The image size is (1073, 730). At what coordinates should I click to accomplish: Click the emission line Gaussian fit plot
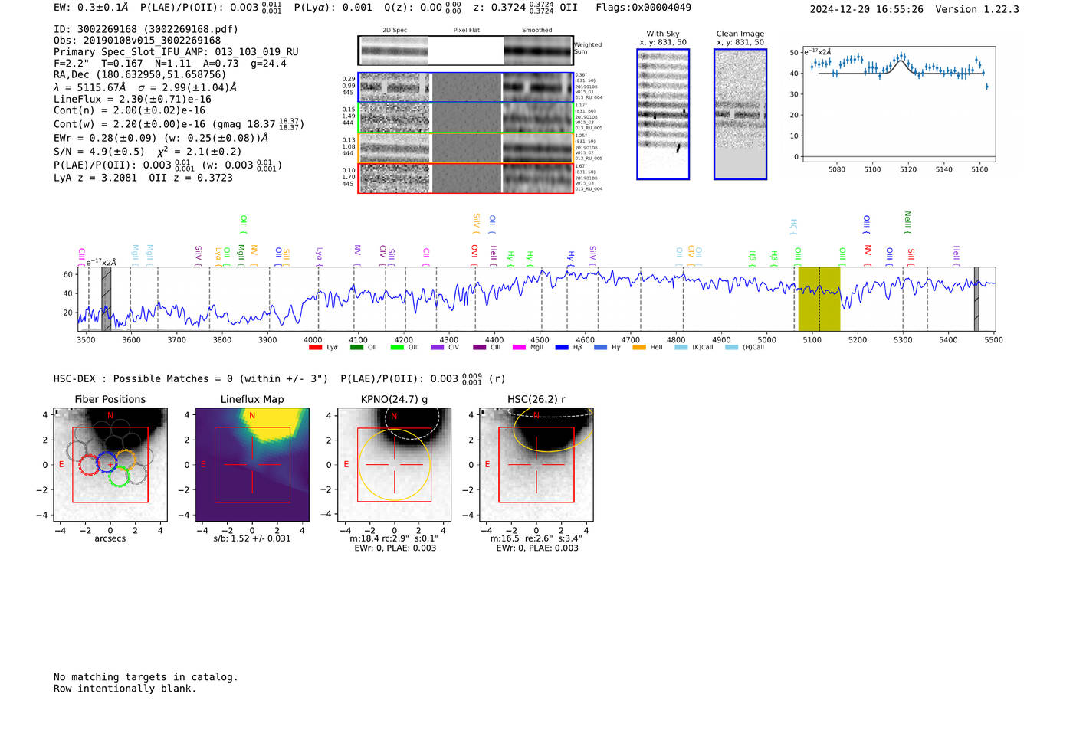click(898, 104)
